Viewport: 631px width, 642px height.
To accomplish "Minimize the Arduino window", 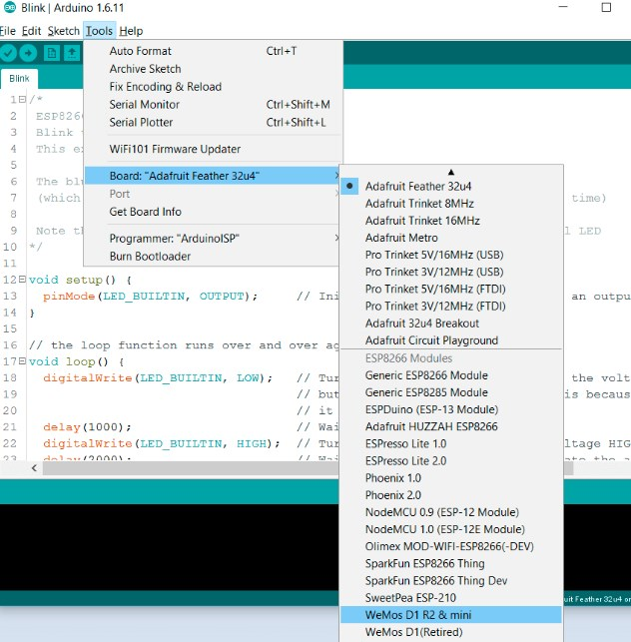I will coord(563,7).
